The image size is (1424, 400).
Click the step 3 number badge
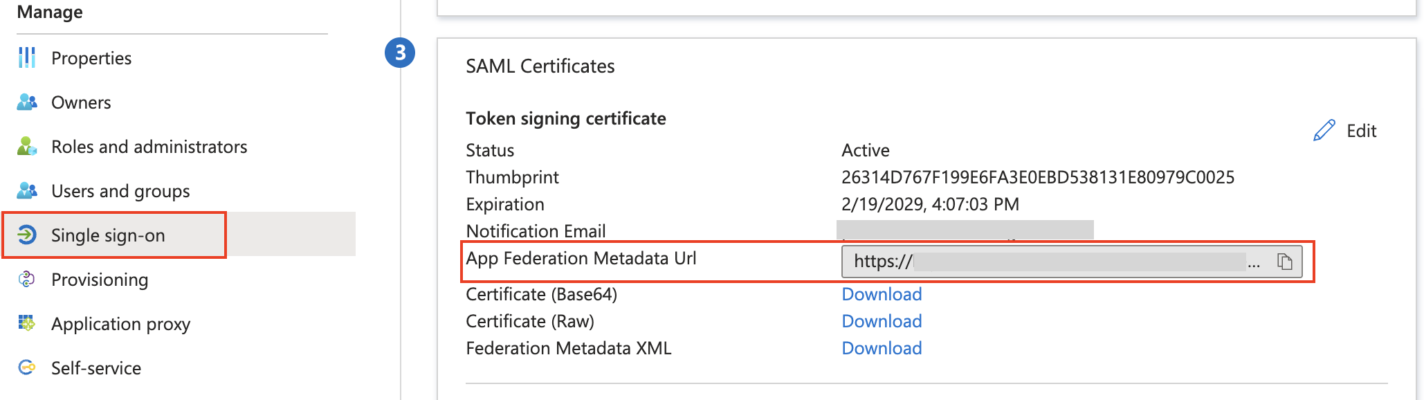[400, 53]
